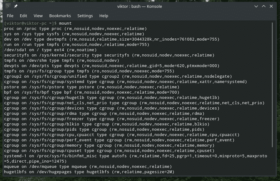Click the cgroup devices line
The image size is (280, 181).
pyautogui.click(x=111, y=108)
